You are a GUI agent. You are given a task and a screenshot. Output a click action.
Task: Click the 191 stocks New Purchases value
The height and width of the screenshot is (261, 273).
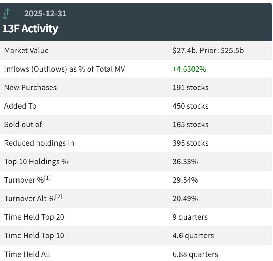click(190, 88)
